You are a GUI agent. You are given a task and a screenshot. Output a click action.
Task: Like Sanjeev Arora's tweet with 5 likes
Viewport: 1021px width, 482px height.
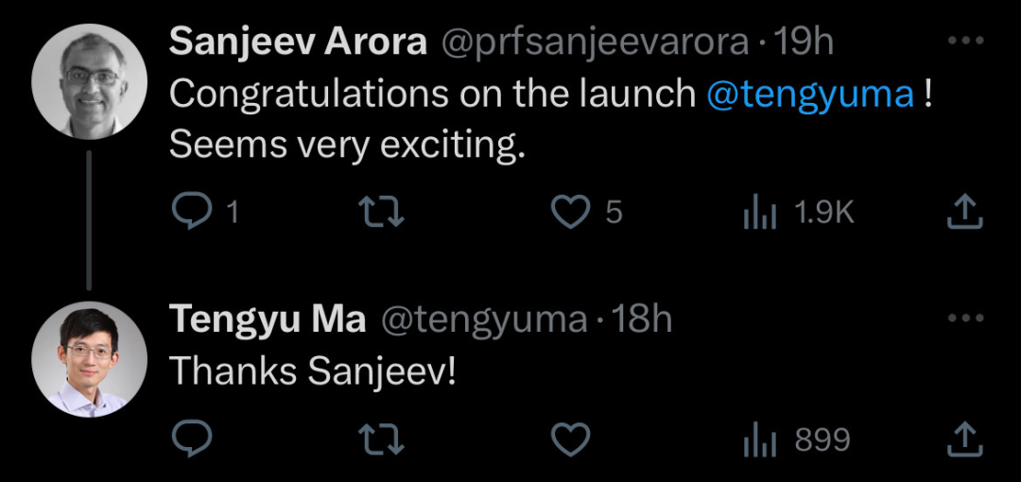coord(570,212)
